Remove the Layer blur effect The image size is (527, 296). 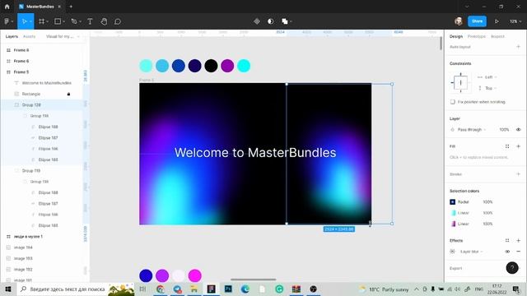click(x=518, y=252)
